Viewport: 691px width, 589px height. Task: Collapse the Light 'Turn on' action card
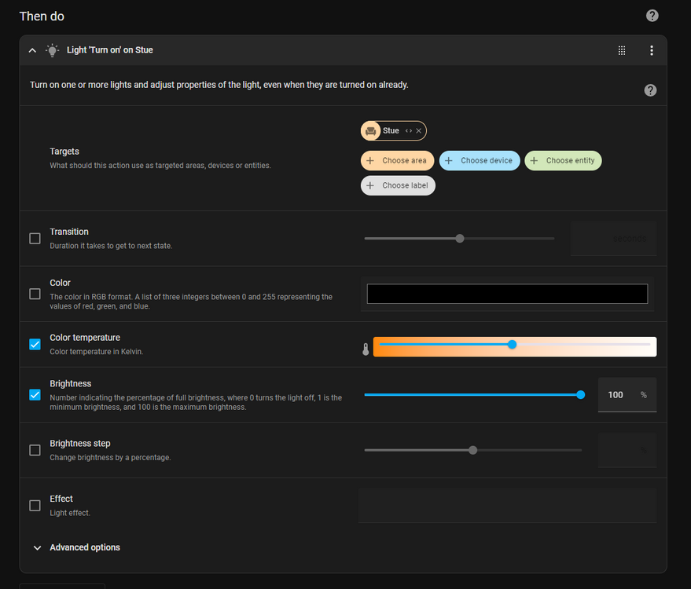coord(32,50)
